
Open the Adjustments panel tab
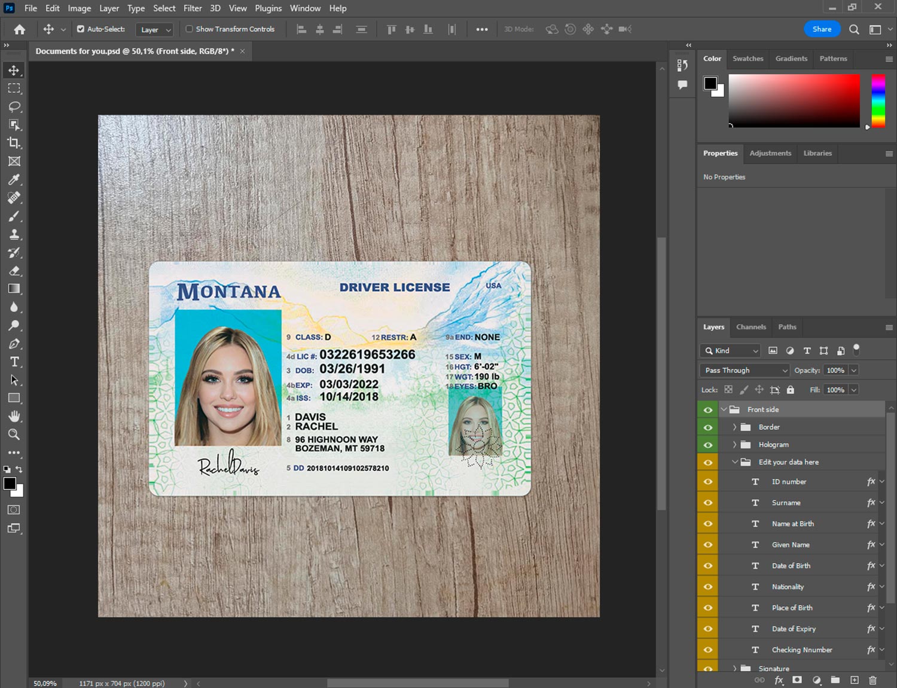point(770,154)
